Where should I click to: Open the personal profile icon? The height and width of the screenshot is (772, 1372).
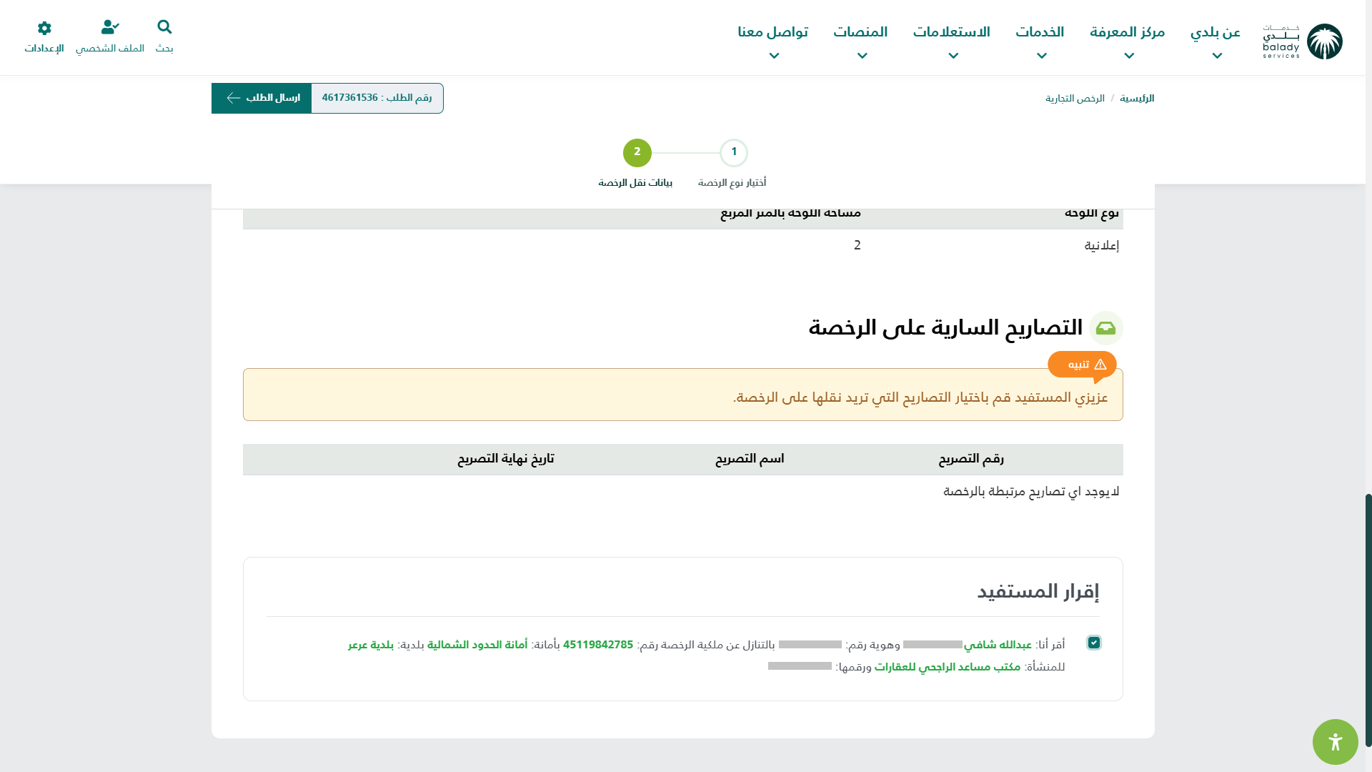110,27
